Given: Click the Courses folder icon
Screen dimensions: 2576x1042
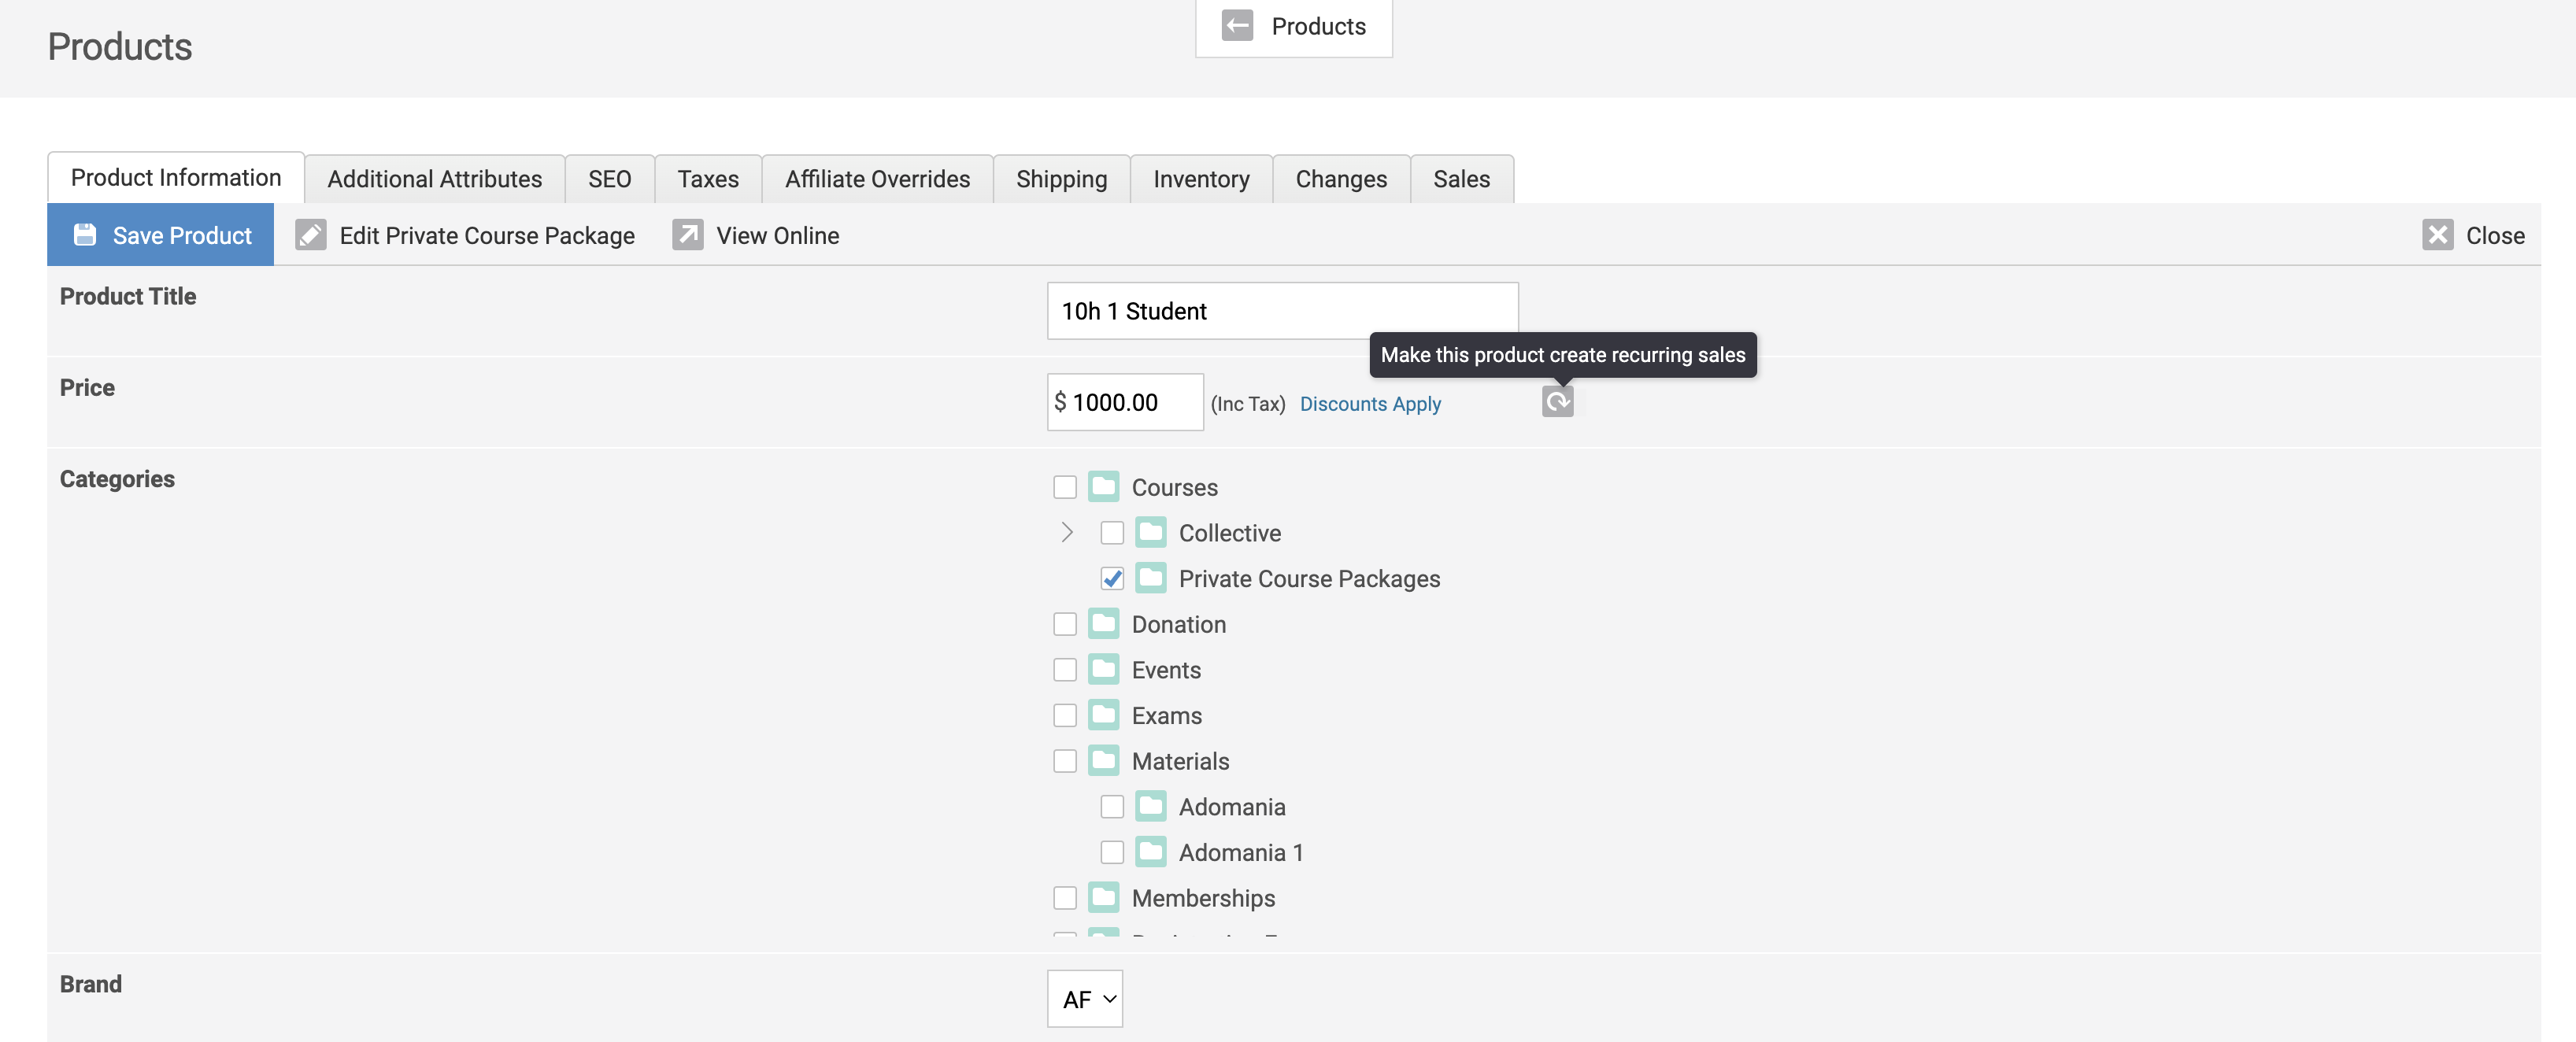Looking at the screenshot, I should 1103,487.
